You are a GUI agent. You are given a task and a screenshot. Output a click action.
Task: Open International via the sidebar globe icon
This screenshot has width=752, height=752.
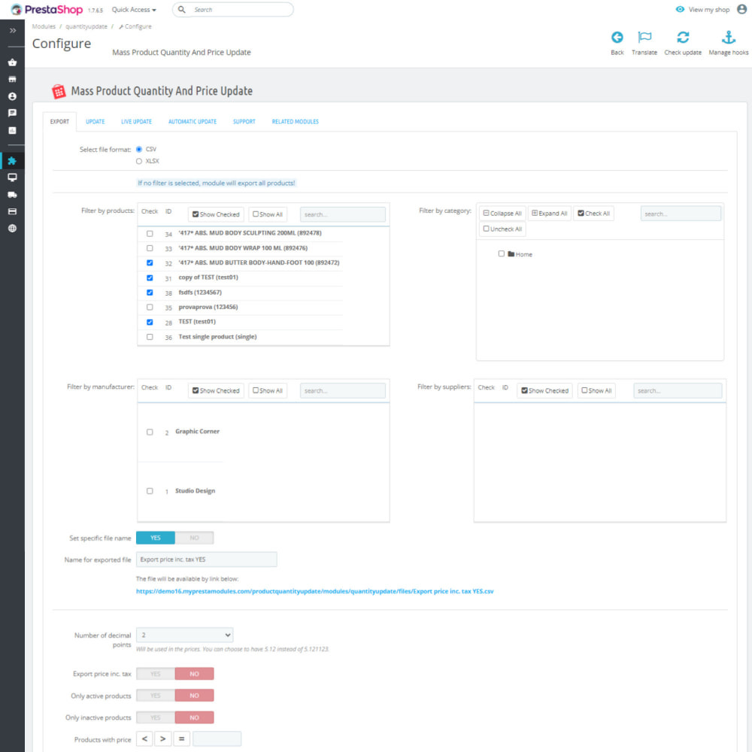[x=12, y=228]
